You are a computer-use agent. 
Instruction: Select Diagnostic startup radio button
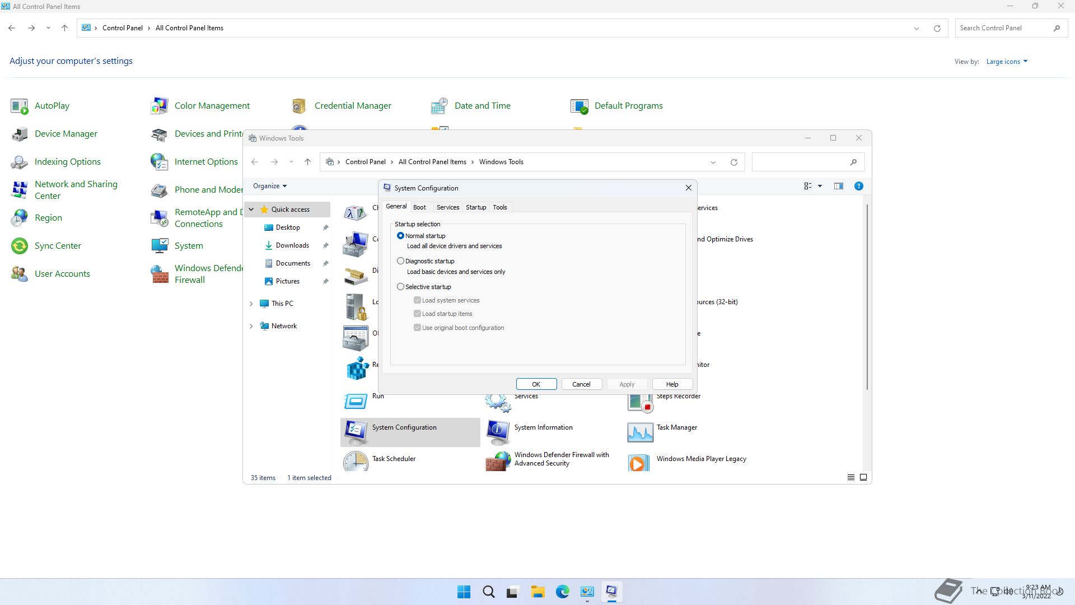click(x=400, y=261)
